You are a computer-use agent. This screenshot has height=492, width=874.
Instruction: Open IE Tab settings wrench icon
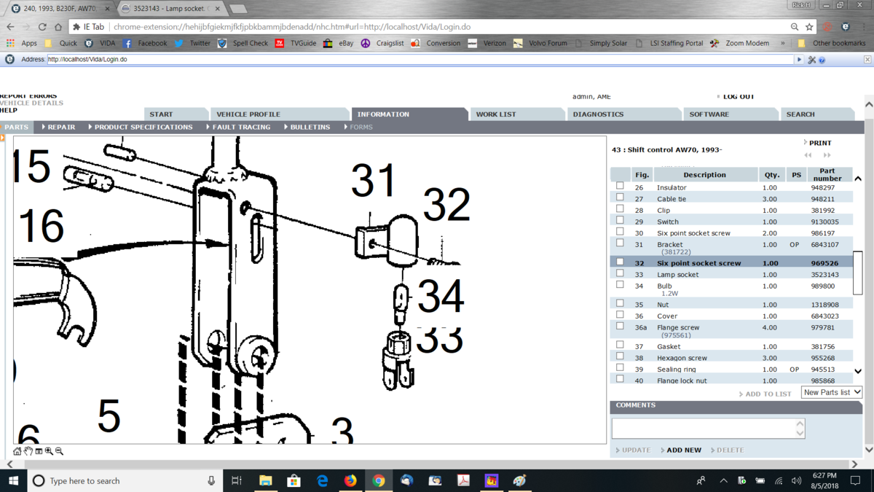click(x=811, y=60)
